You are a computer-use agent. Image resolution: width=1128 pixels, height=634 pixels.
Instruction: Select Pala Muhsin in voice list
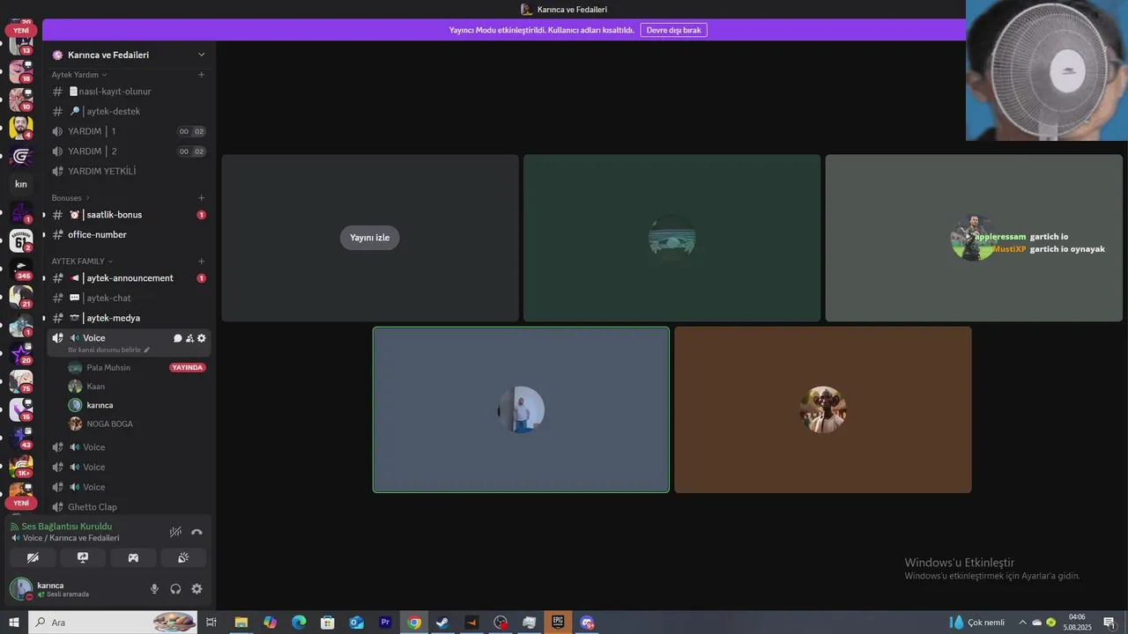pos(108,367)
